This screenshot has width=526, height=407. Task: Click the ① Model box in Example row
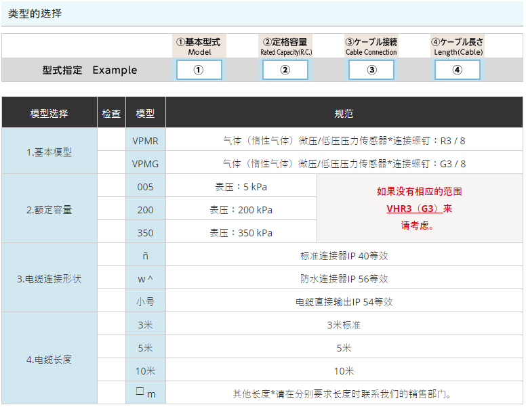click(199, 70)
